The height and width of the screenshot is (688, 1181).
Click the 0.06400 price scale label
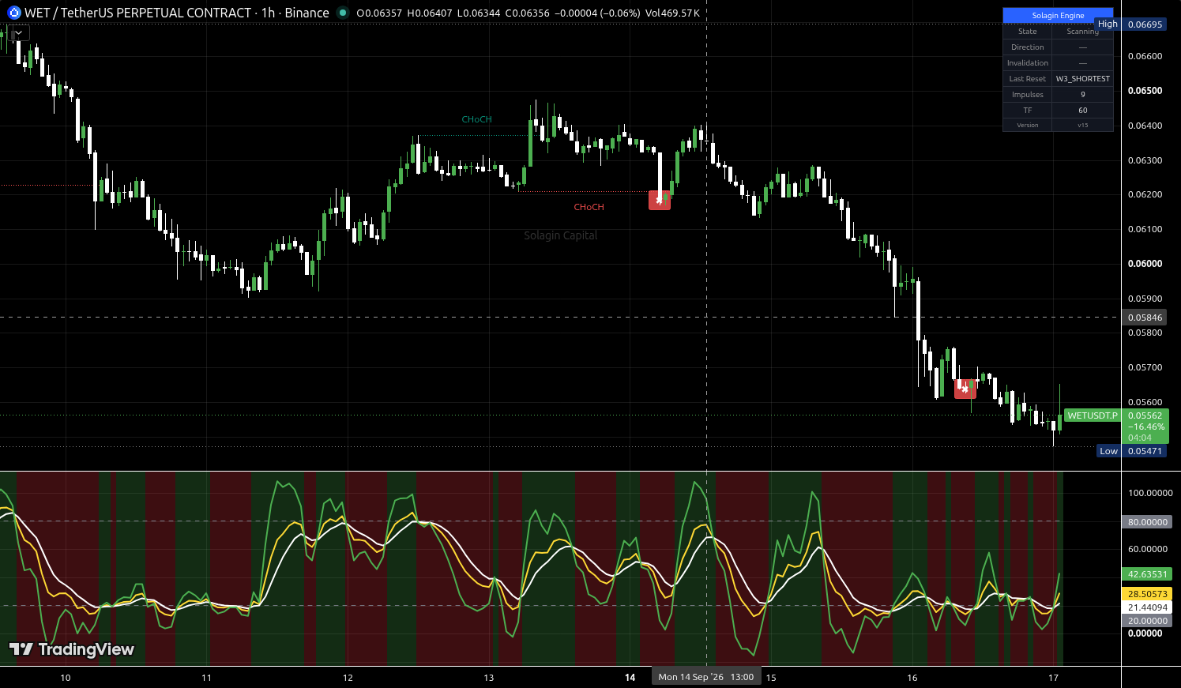tap(1145, 126)
